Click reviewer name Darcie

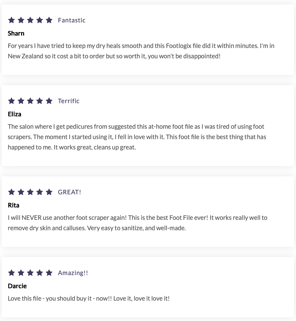tap(17, 286)
